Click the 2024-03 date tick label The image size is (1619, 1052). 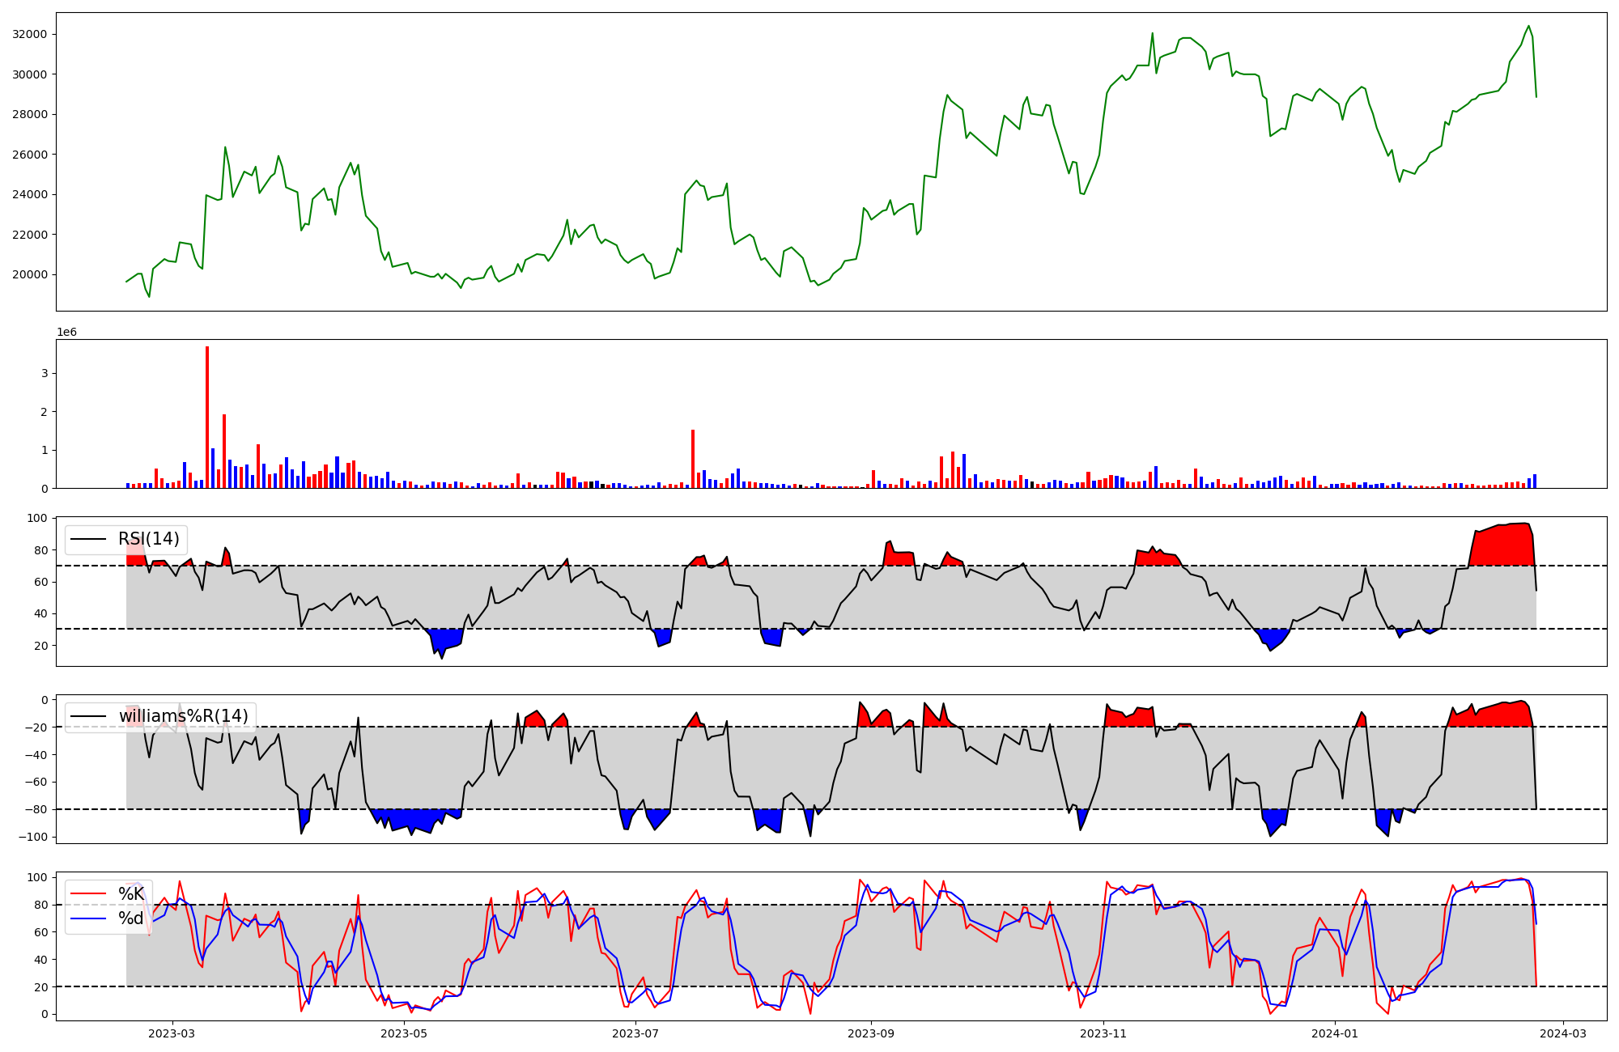pyautogui.click(x=1562, y=1033)
